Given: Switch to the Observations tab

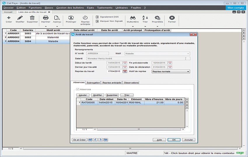Looking at the screenshot, I should pos(131,83).
